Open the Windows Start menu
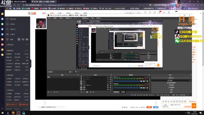Viewport: 204px width, 115px height. pos(2,113)
